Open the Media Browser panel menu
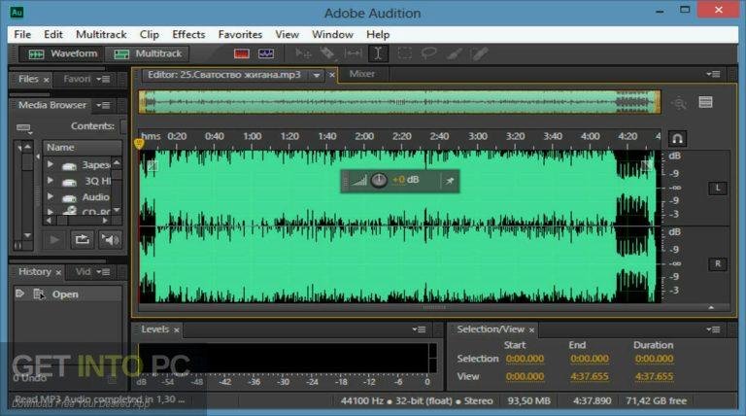This screenshot has height=416, width=746. [103, 105]
